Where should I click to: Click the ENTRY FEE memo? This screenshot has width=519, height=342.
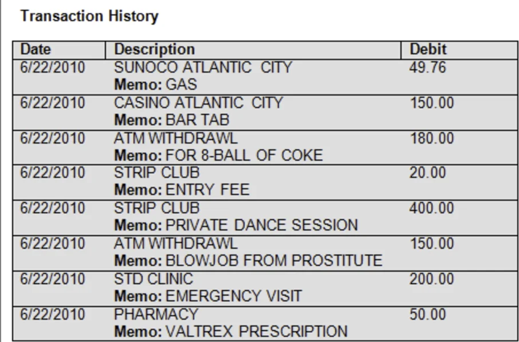pyautogui.click(x=207, y=190)
